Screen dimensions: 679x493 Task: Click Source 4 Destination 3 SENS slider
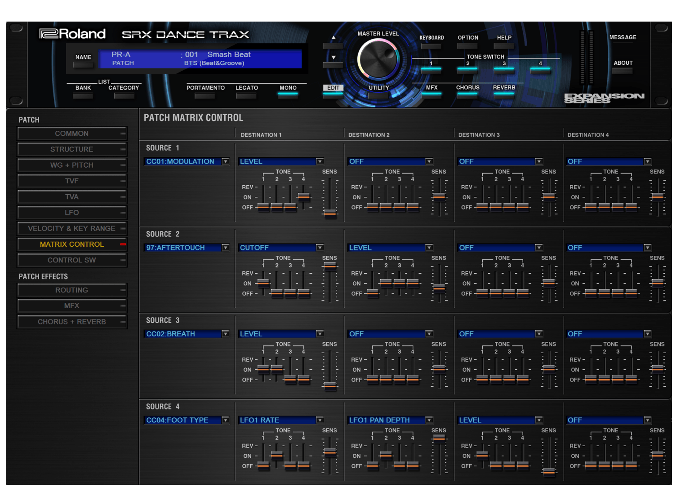[x=549, y=472]
